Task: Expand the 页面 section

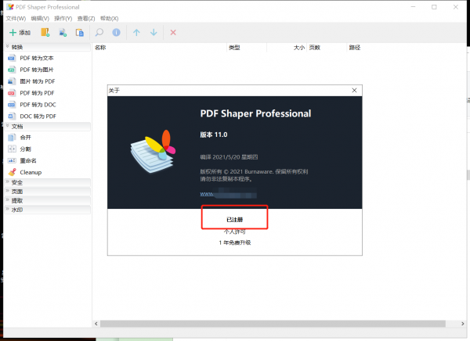Action: click(47, 192)
